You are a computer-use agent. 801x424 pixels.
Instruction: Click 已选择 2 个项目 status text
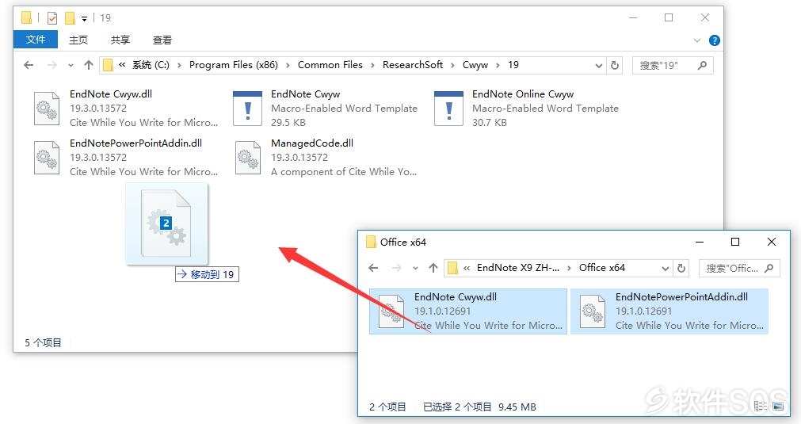(x=457, y=407)
